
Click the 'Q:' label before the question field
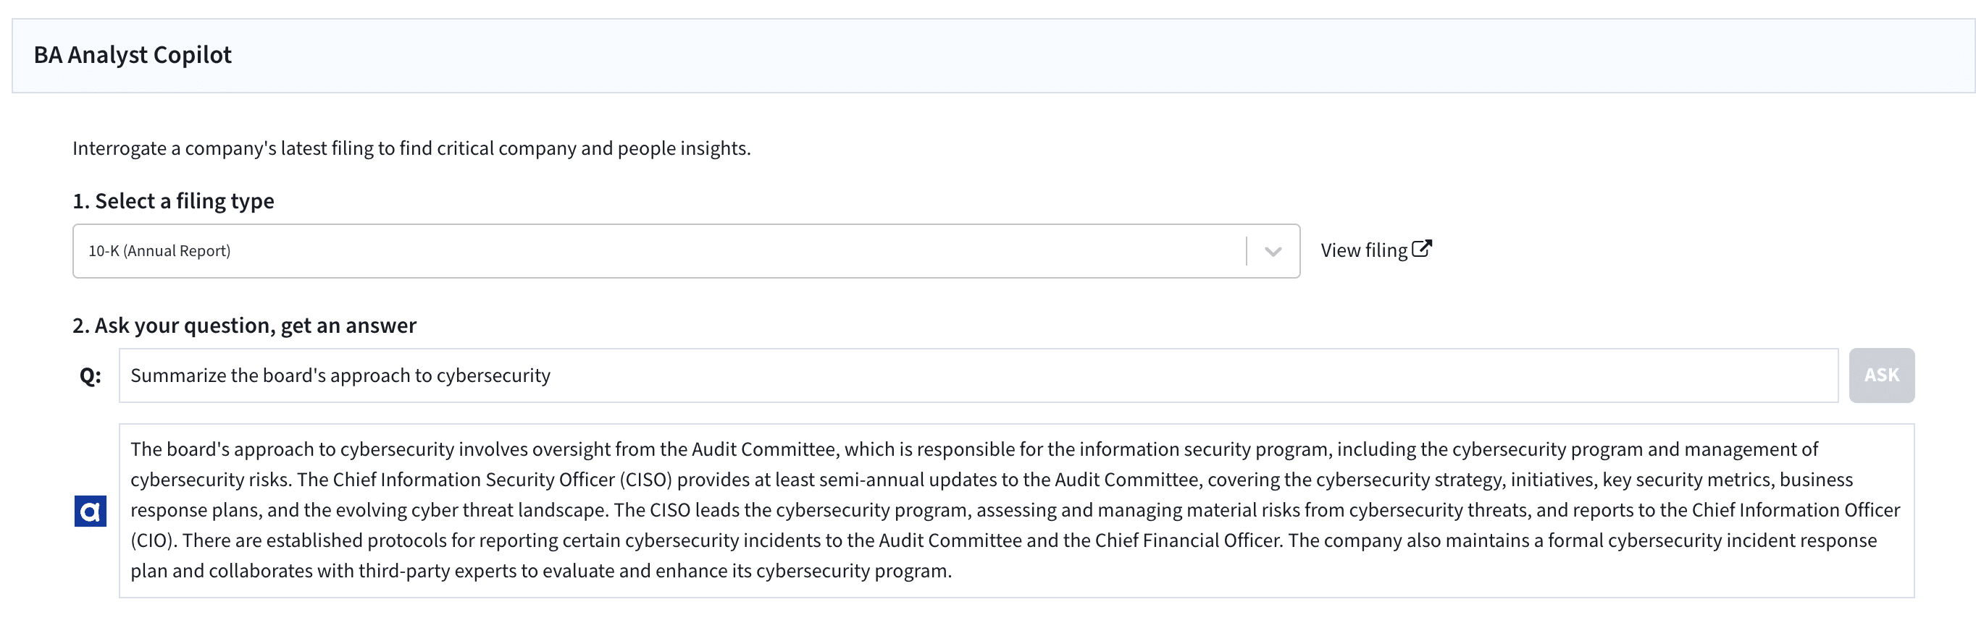click(x=91, y=376)
